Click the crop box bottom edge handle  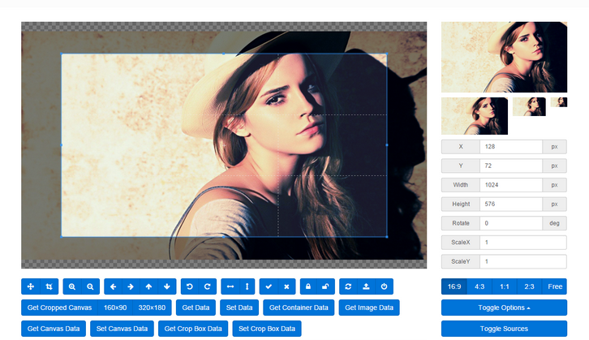(224, 237)
